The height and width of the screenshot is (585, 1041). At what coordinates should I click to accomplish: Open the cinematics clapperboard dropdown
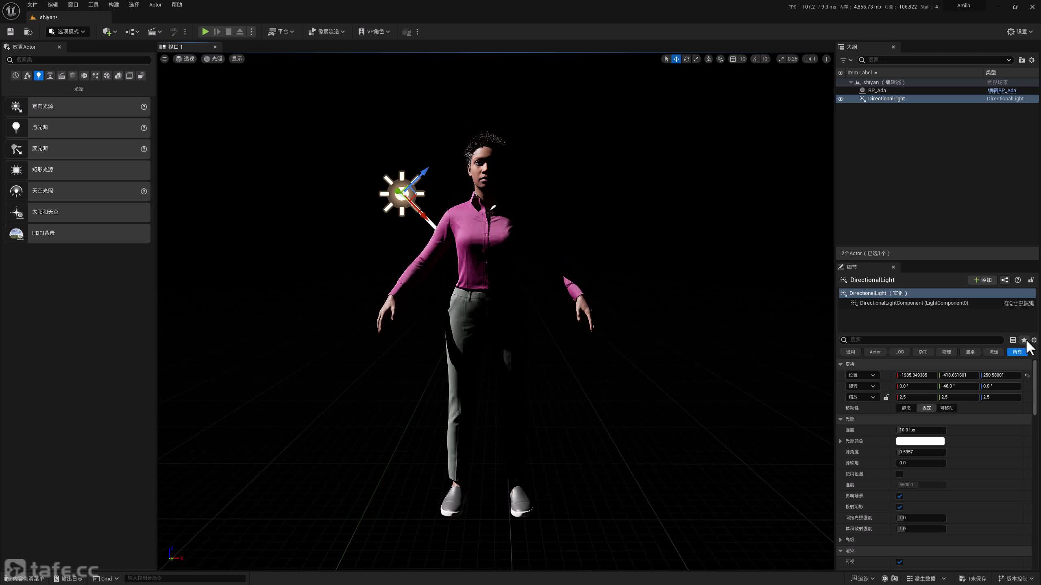tap(155, 32)
